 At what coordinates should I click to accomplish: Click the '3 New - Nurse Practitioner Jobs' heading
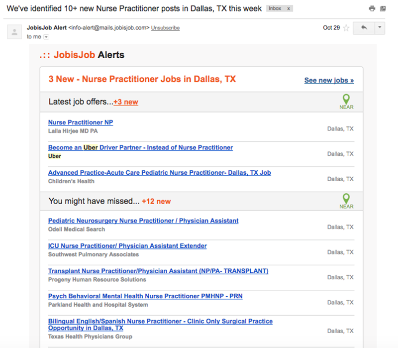(142, 79)
